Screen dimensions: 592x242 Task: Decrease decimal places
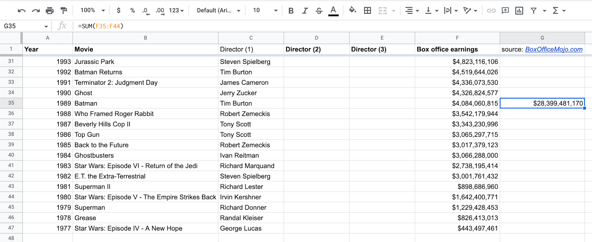point(146,11)
